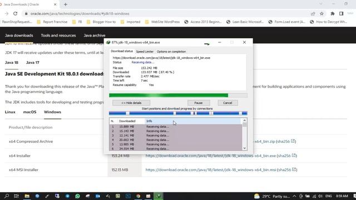This screenshot has height=200, width=356.
Task: Select connection row 4 with 20.663 MB
Action: coord(176,140)
